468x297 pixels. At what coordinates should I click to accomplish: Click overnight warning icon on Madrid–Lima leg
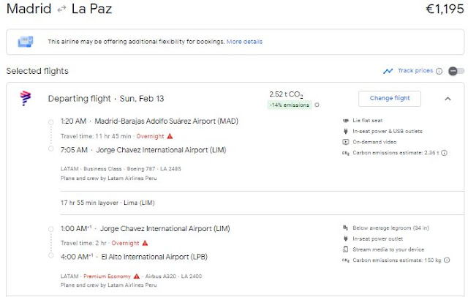[x=170, y=136]
